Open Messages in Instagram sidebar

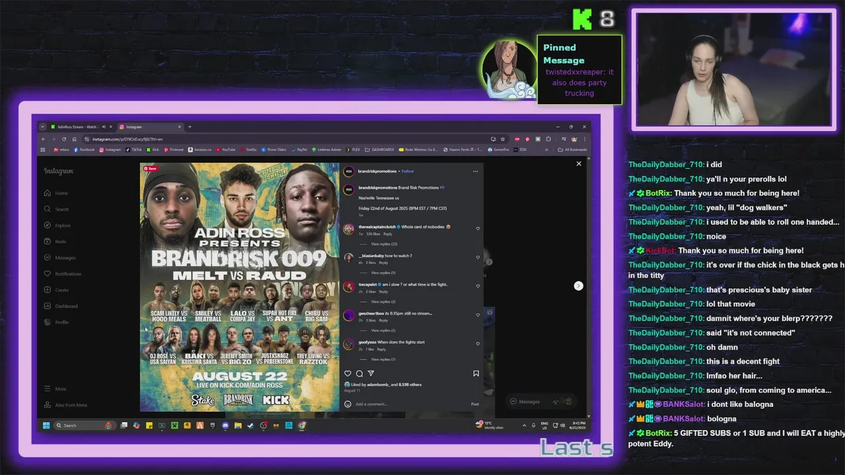pos(59,258)
